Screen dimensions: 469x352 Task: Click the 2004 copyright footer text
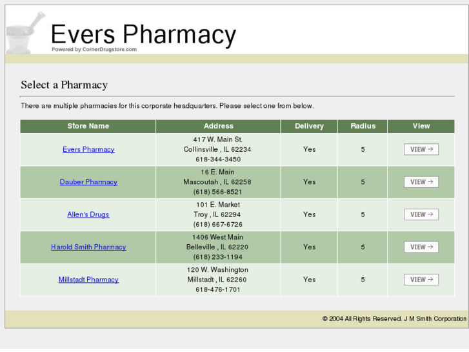pos(394,319)
